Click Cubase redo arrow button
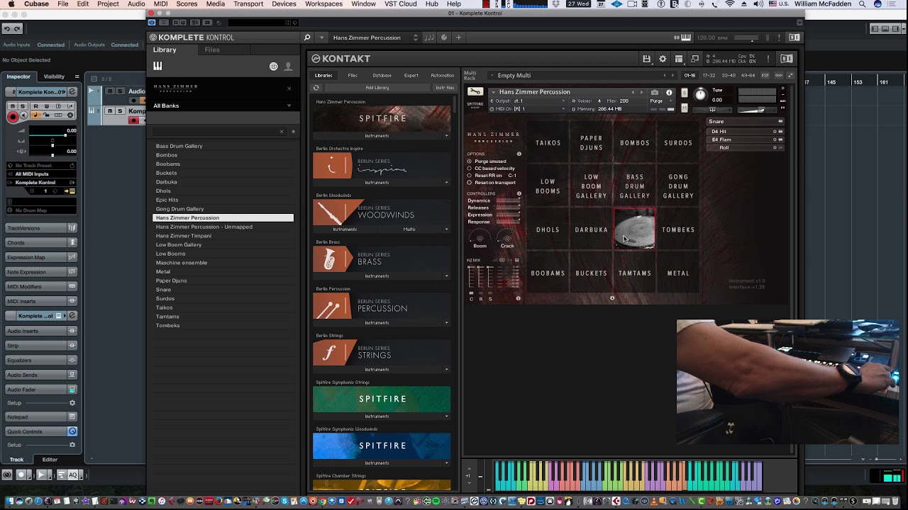Screen dimensions: 908x510 [x=17, y=29]
